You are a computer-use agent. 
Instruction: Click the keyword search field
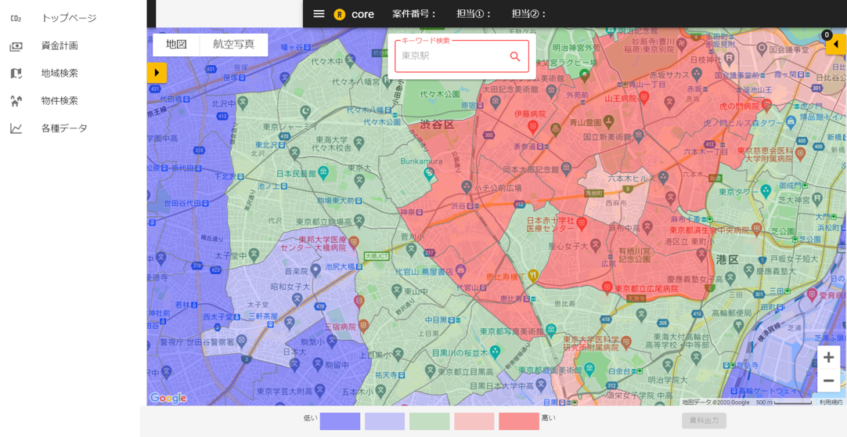click(x=461, y=56)
